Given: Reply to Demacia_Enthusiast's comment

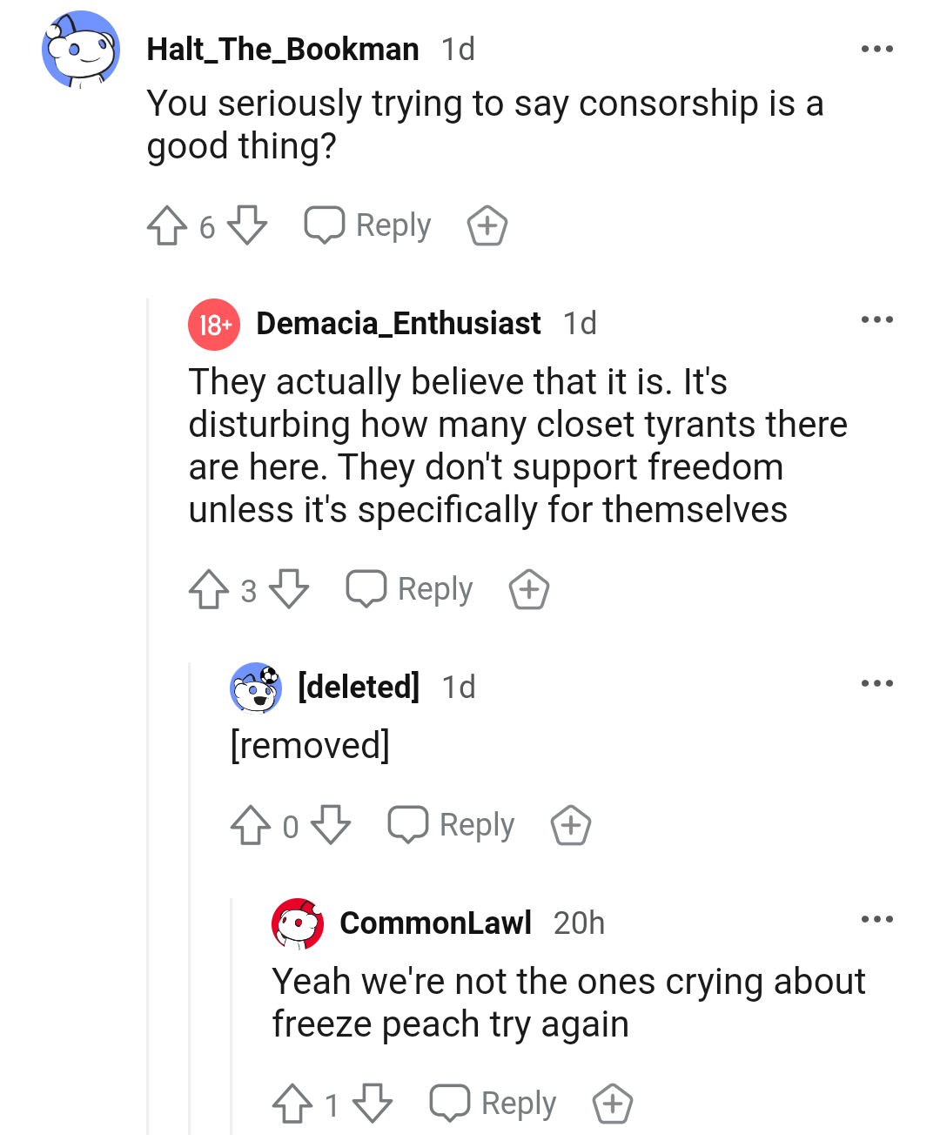Looking at the screenshot, I should point(409,589).
